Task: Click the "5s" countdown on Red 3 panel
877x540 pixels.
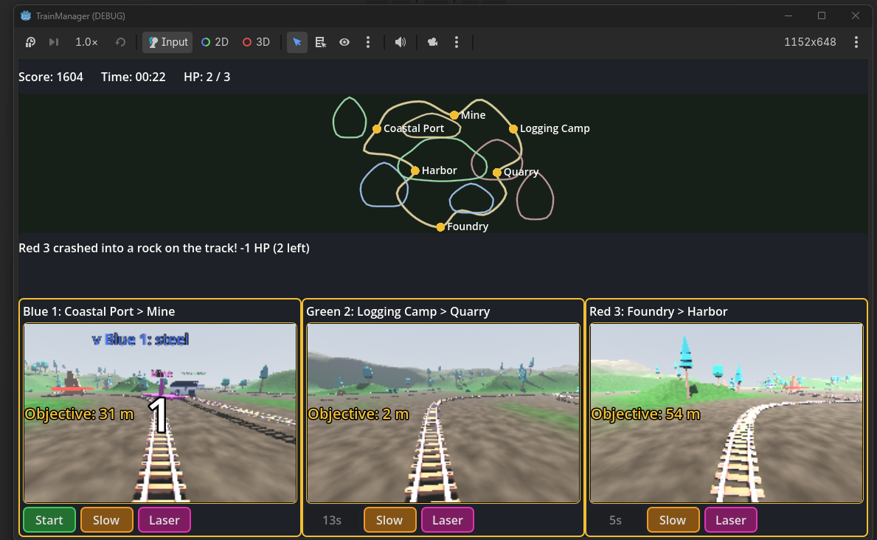Action: [615, 520]
